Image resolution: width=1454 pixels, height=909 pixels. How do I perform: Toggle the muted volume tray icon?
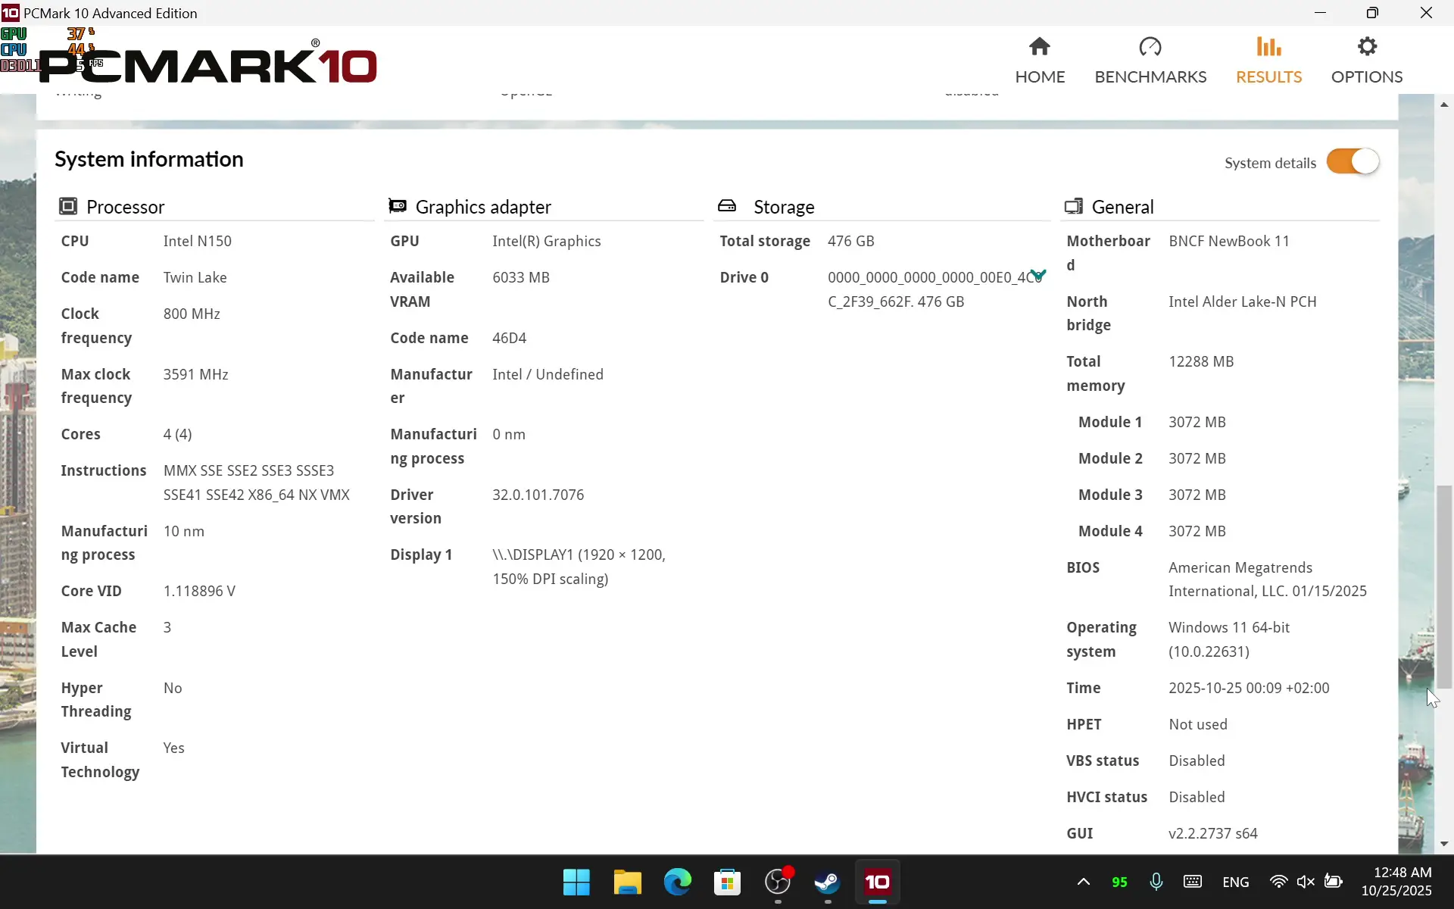pyautogui.click(x=1305, y=882)
